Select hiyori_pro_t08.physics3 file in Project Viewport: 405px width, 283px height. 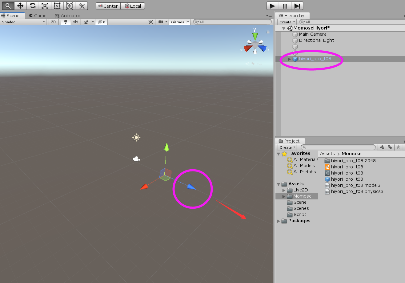[357, 191]
